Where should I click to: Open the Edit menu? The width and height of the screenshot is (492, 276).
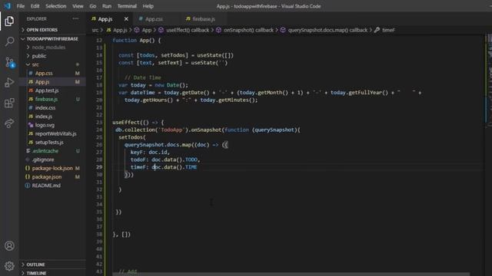tap(35, 6)
